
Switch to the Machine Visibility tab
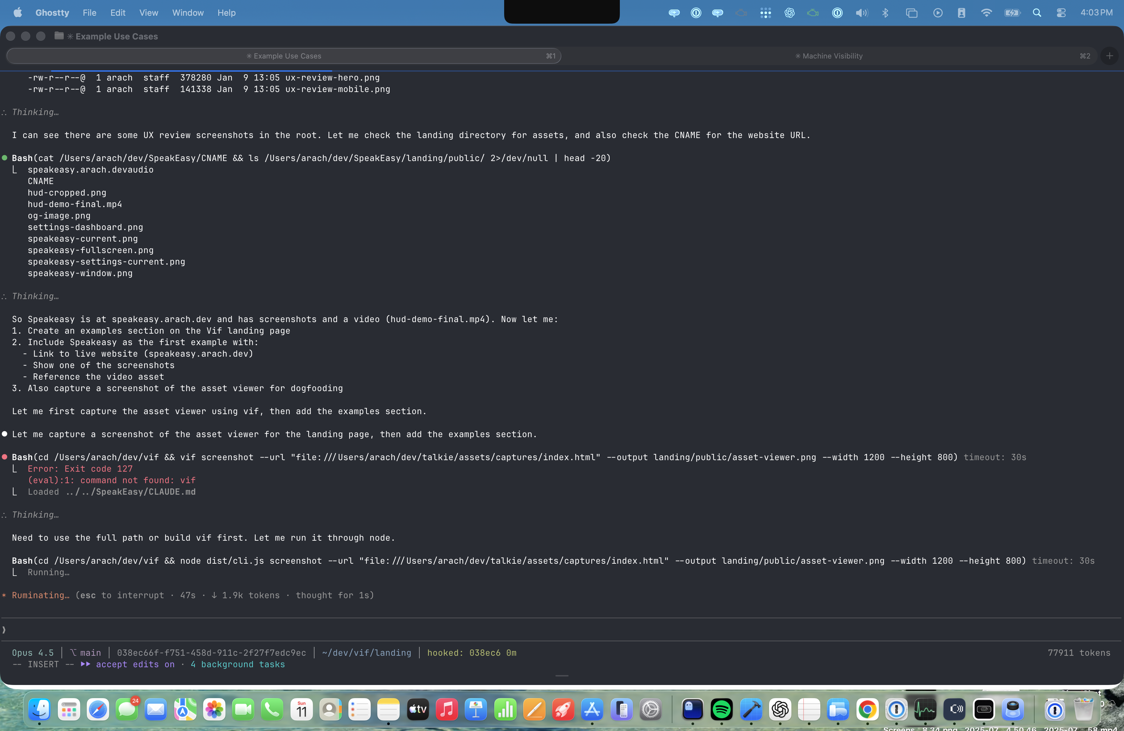[829, 56]
